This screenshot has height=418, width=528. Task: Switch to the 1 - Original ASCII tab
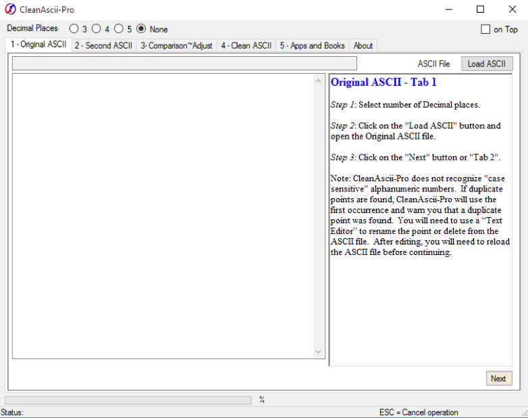coord(38,45)
